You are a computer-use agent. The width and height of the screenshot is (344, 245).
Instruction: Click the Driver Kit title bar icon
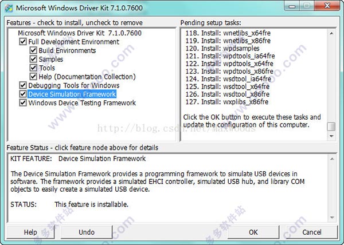(9, 8)
